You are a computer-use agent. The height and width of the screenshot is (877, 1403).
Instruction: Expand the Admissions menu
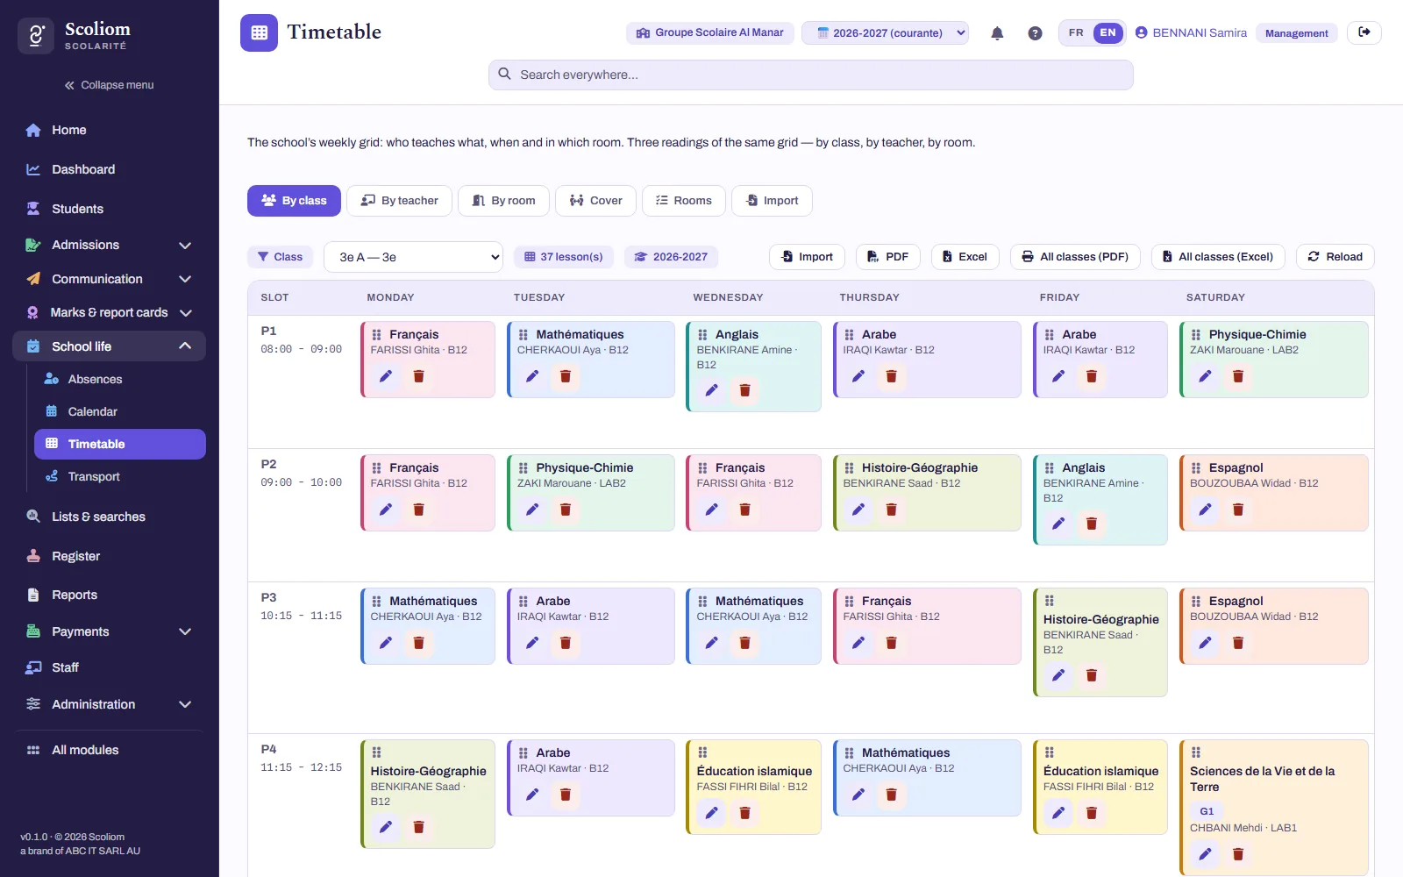110,245
